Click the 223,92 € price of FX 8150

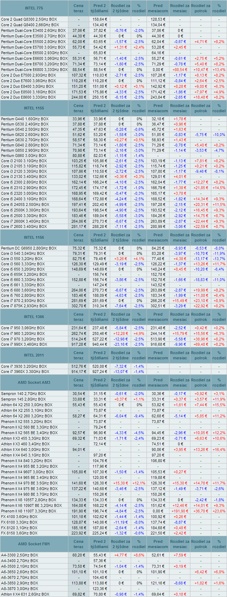(78, 533)
